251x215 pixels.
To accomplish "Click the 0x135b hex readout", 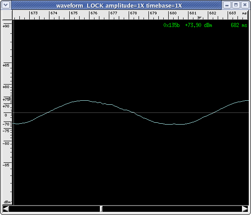I will 171,25.
